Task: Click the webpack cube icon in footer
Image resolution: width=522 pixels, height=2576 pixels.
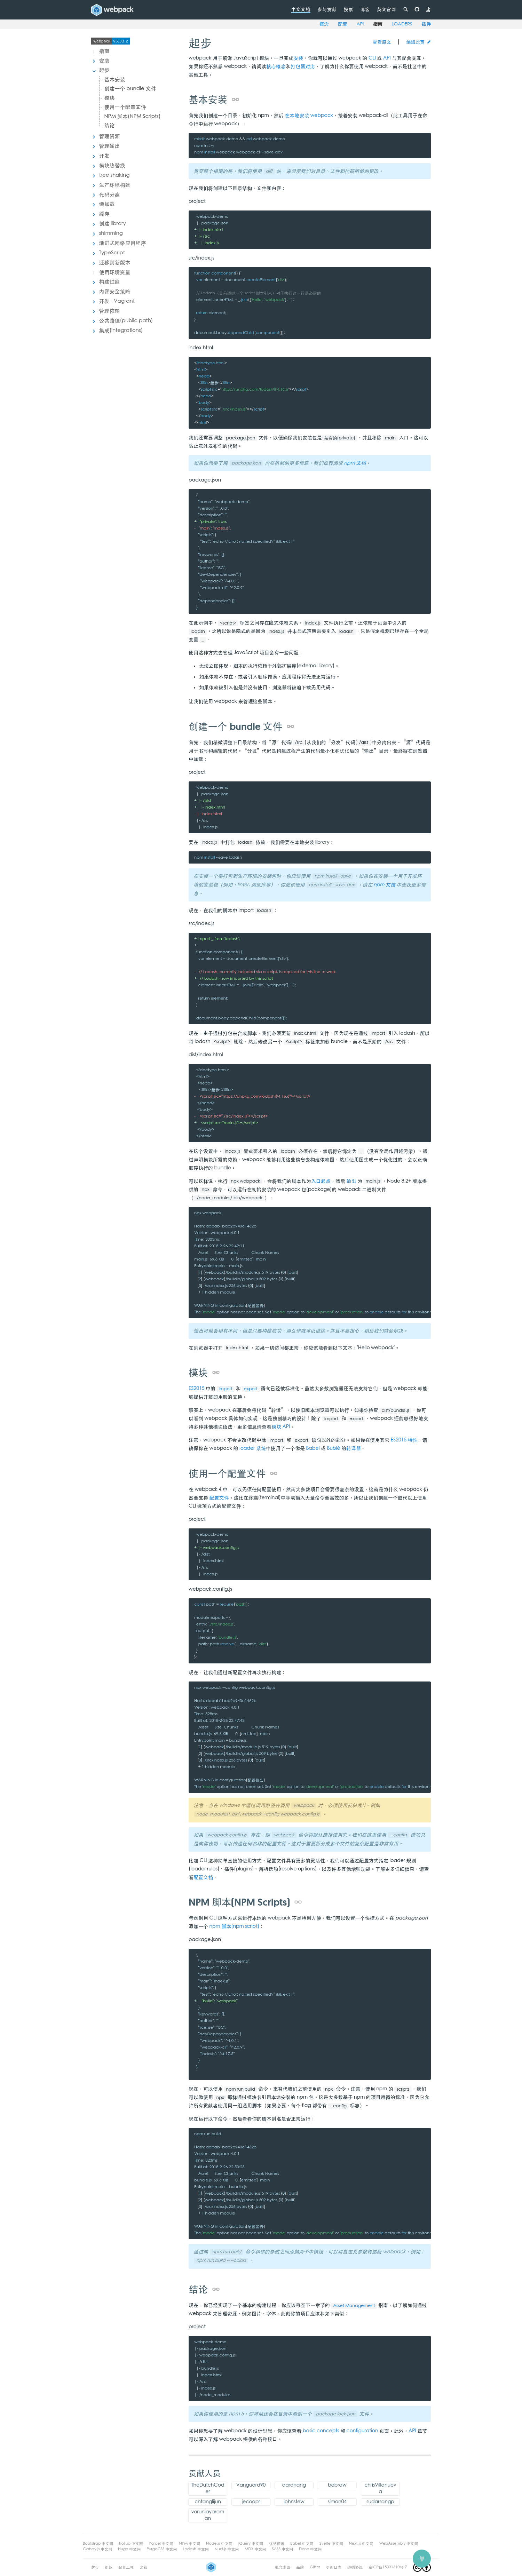Action: [x=211, y=2567]
